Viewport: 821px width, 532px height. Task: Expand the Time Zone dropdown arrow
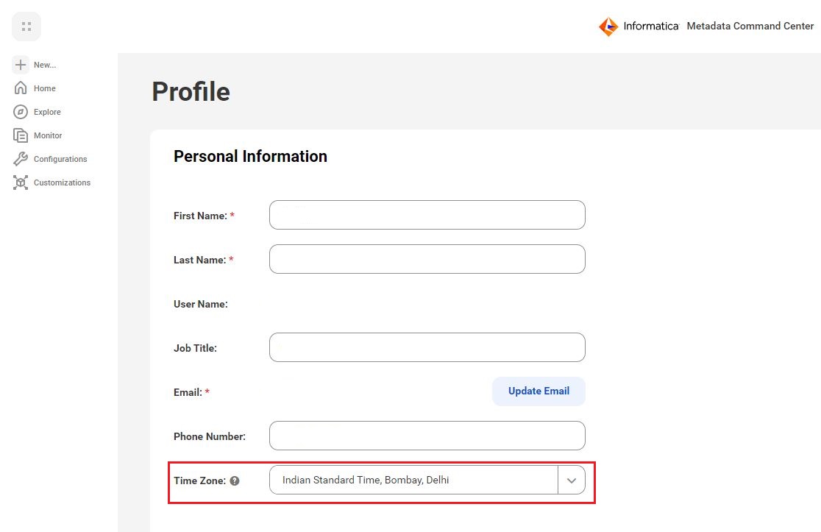(x=572, y=480)
